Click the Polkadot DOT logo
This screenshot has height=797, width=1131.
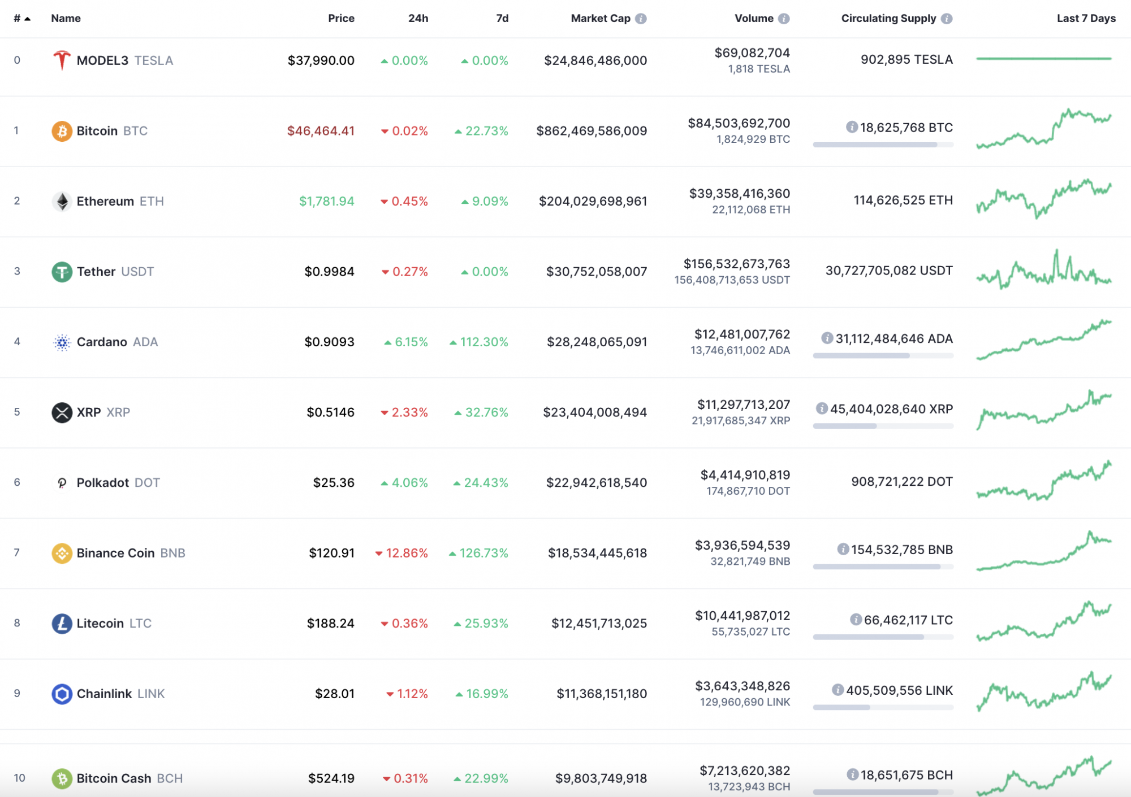[x=62, y=482]
